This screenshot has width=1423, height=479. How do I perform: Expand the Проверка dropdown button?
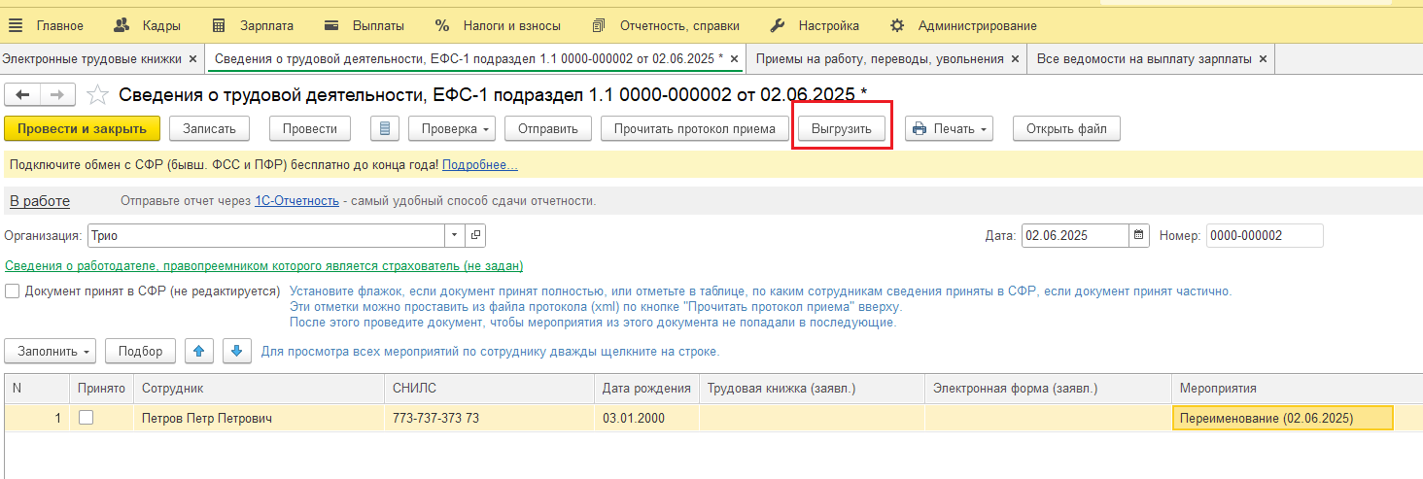[x=452, y=128]
